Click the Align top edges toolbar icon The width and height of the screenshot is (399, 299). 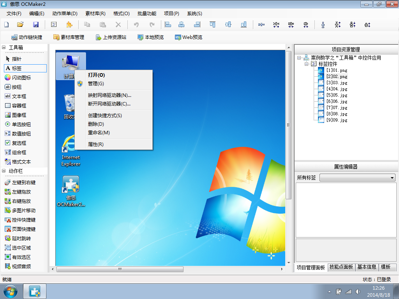point(212,25)
